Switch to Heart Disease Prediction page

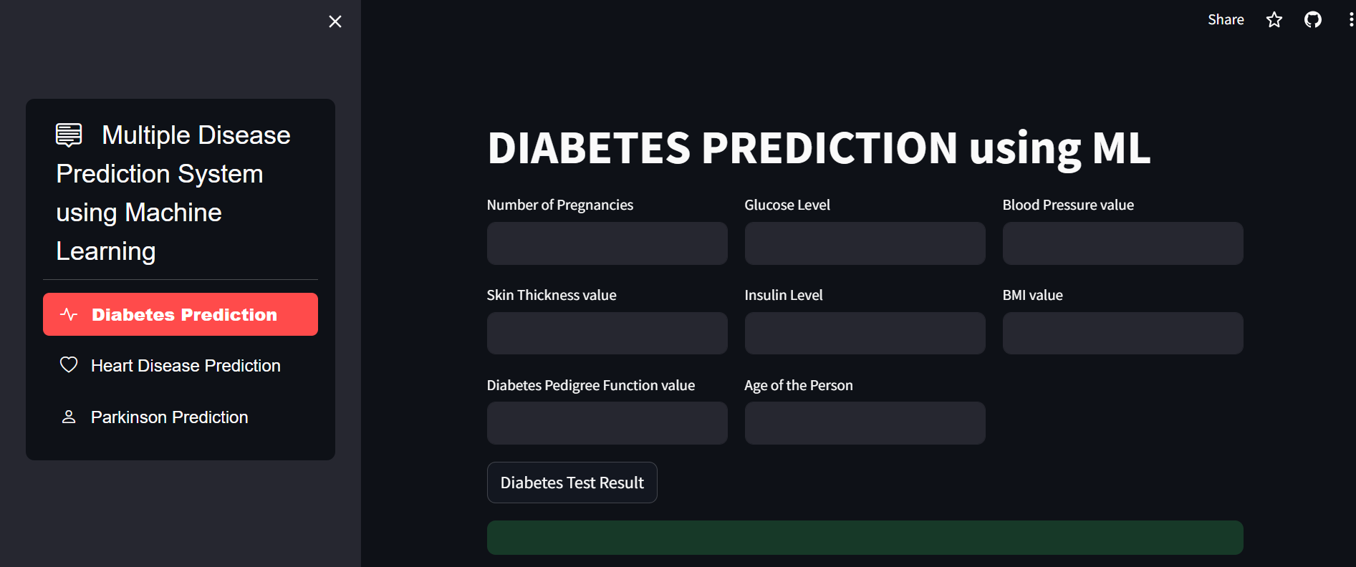(x=186, y=366)
